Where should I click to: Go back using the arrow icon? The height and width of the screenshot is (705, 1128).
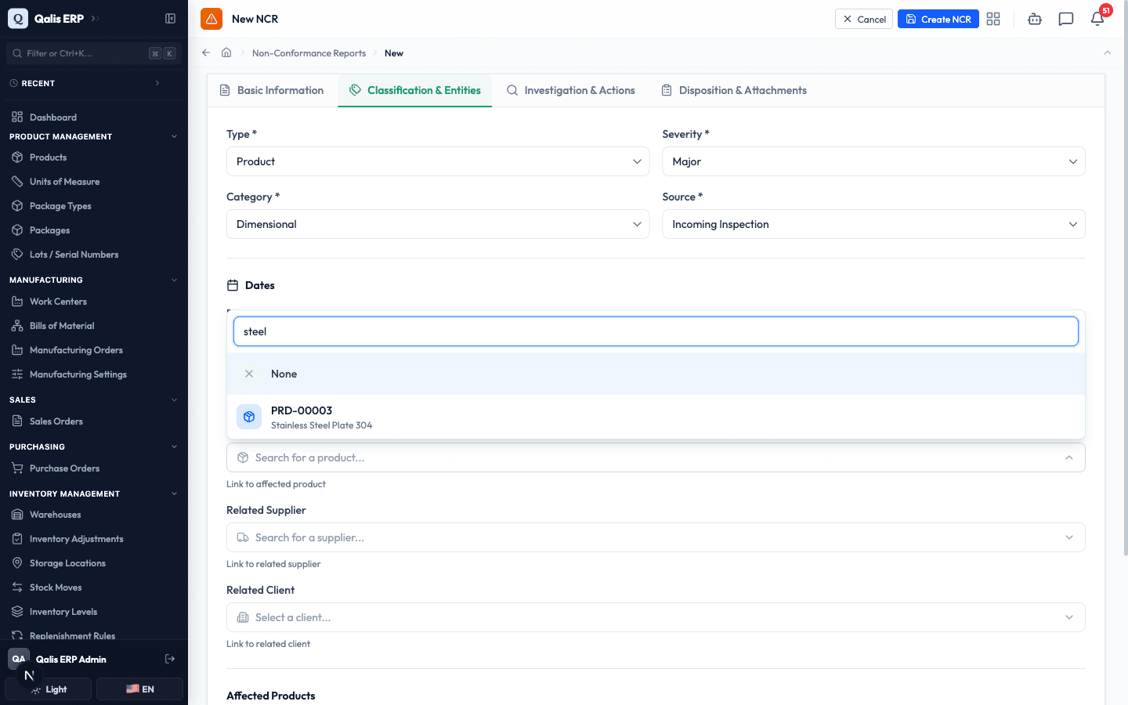click(x=206, y=52)
